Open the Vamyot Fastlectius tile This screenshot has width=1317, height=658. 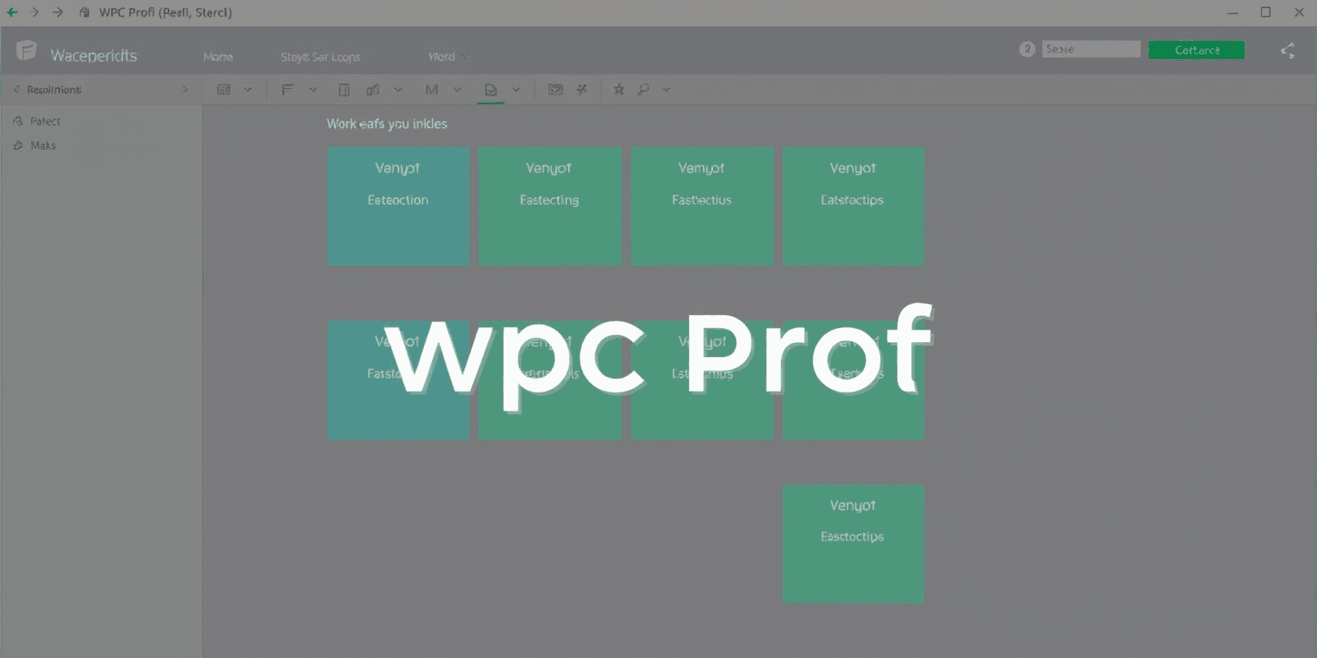point(702,206)
